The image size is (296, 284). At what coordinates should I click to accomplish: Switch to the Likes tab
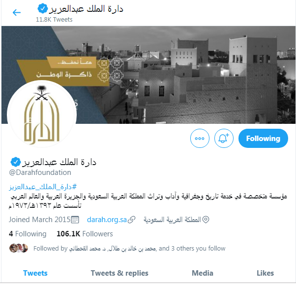(x=265, y=273)
